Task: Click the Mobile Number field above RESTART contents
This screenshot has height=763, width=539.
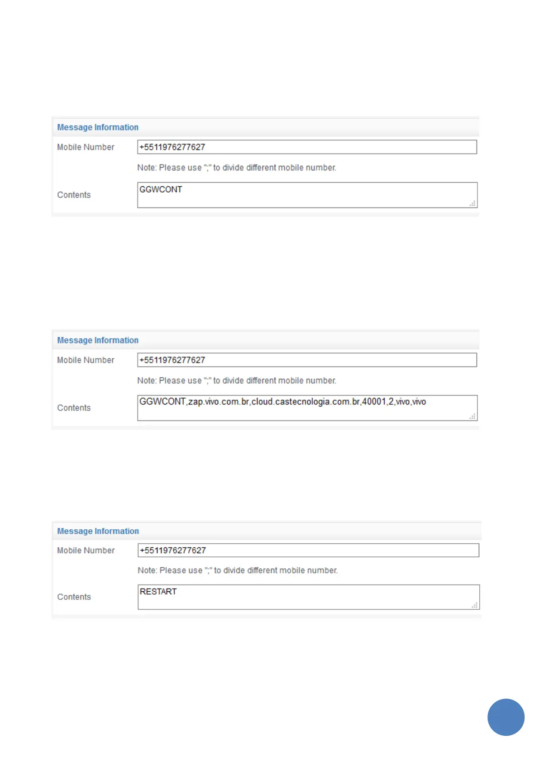Action: tap(308, 550)
